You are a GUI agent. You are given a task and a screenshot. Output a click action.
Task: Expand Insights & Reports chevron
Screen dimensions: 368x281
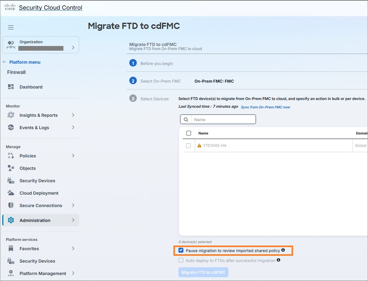tap(73, 115)
